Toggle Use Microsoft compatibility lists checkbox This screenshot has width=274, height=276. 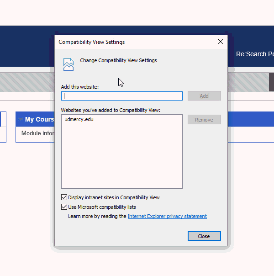click(x=64, y=207)
